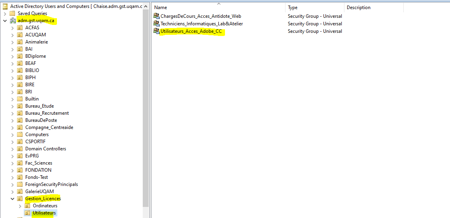Expand the BDiplome node
This screenshot has height=218, width=450.
[12, 56]
